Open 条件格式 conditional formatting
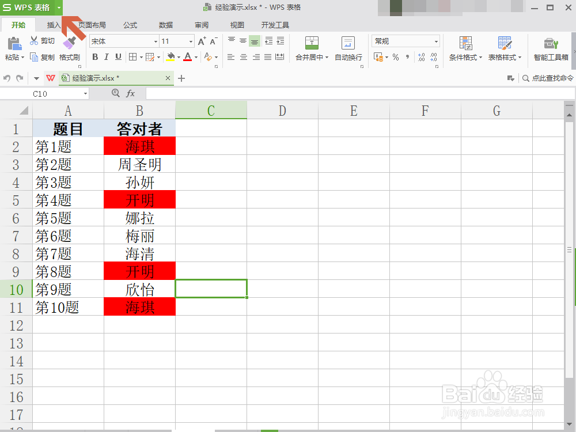This screenshot has width=576, height=432. coord(464,50)
